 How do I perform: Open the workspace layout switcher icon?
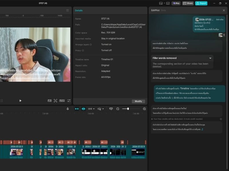161,3
